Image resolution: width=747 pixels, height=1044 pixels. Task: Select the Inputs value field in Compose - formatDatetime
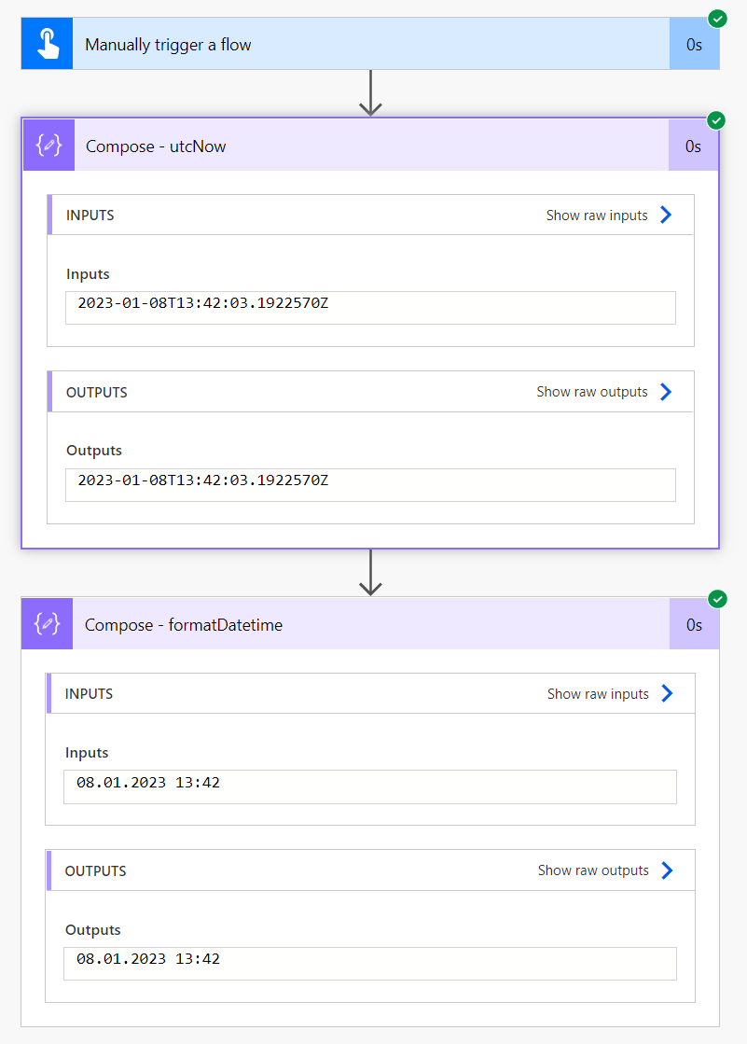(x=370, y=786)
